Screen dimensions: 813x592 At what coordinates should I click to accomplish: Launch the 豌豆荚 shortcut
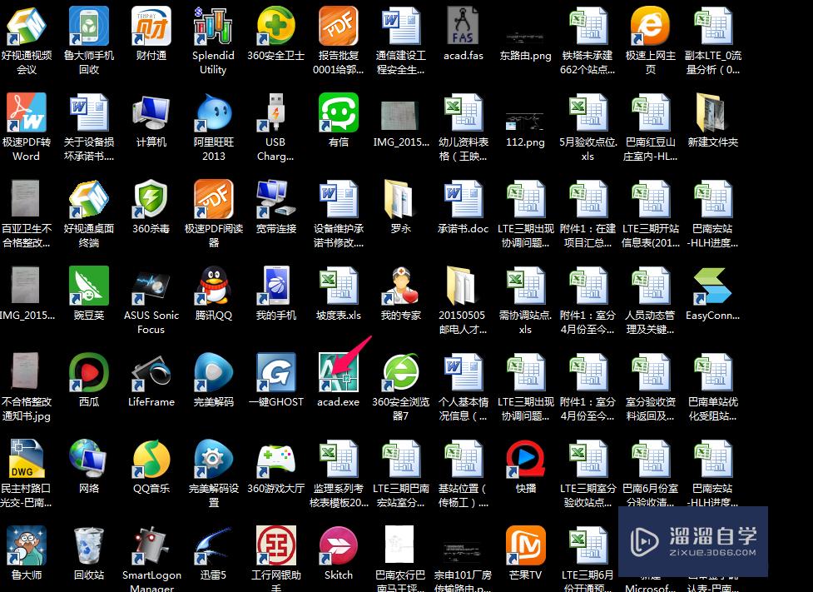(x=89, y=286)
